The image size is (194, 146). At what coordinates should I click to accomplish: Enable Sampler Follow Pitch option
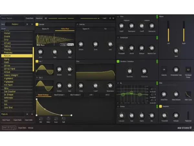[65, 29]
